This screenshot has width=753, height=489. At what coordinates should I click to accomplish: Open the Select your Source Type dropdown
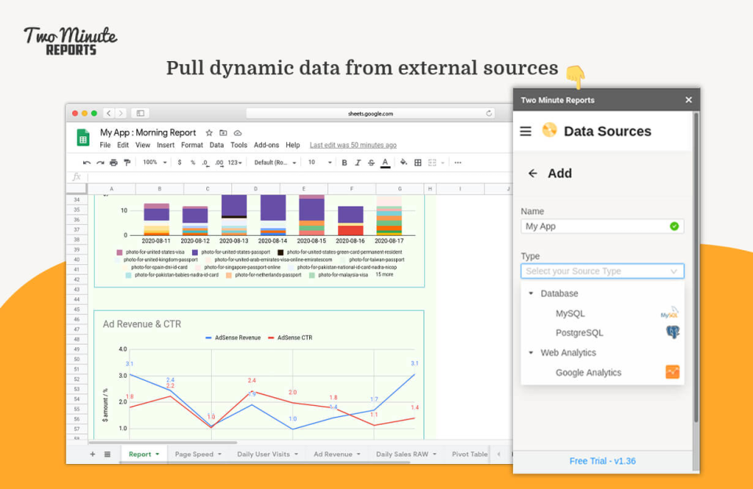pos(602,271)
